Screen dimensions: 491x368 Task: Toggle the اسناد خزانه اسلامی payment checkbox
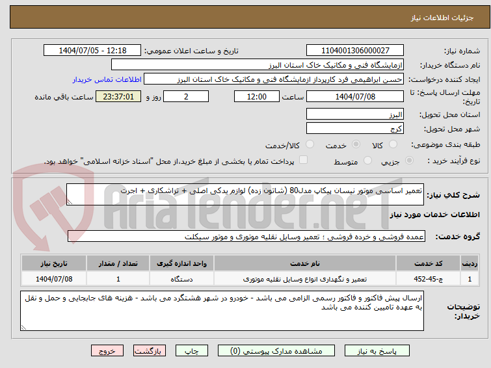coord(303,160)
